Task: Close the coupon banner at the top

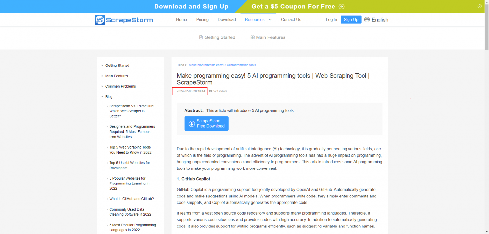Action: coord(480,6)
